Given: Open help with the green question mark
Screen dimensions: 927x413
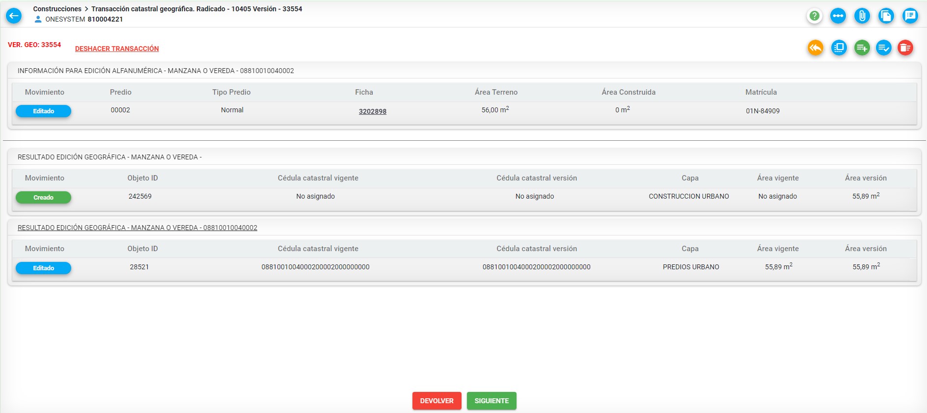Looking at the screenshot, I should pos(814,16).
